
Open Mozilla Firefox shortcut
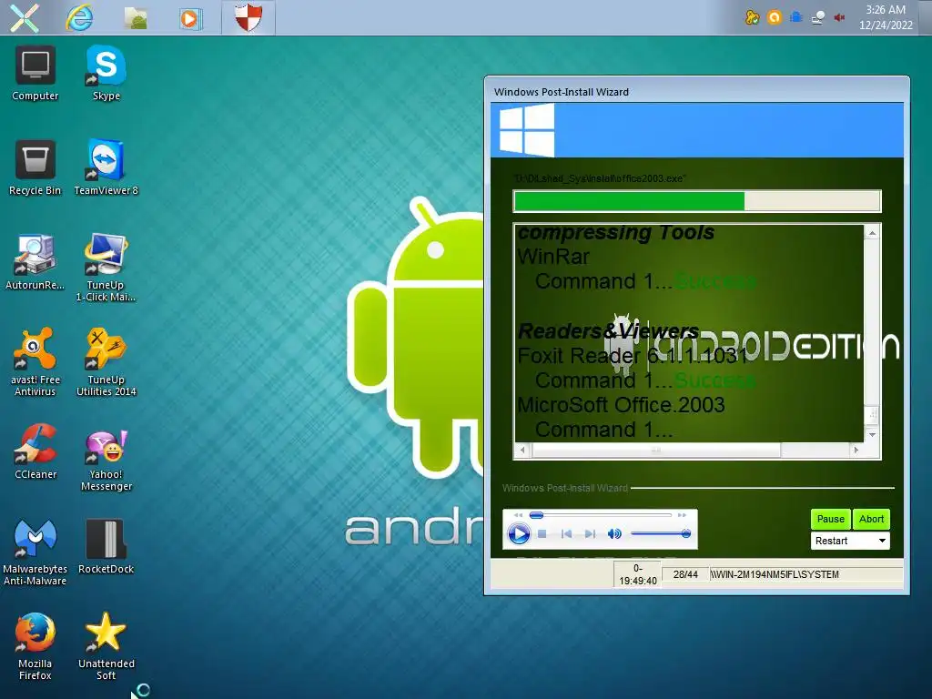tap(35, 647)
